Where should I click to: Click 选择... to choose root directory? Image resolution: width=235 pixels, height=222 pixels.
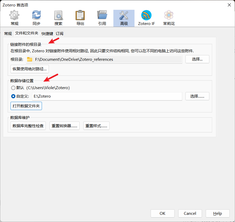point(197,59)
